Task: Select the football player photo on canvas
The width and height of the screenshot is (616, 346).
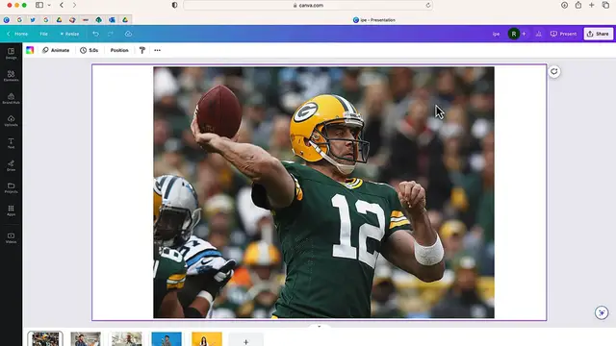Action: [x=323, y=192]
